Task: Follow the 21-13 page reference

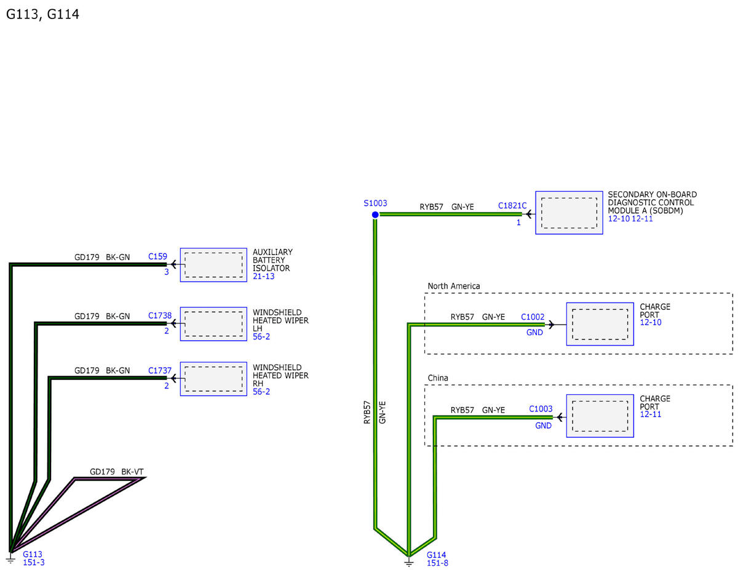Action: [x=263, y=277]
